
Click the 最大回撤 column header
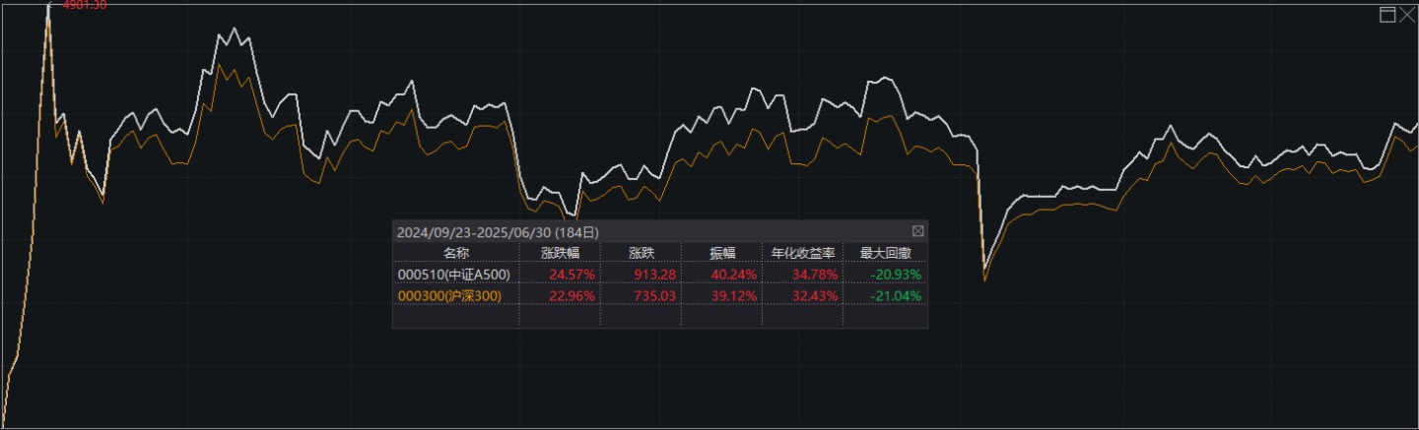884,253
